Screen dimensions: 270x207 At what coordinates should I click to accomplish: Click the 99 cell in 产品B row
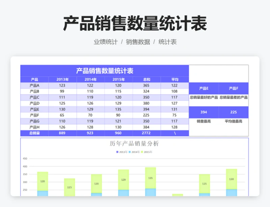(x=62, y=92)
